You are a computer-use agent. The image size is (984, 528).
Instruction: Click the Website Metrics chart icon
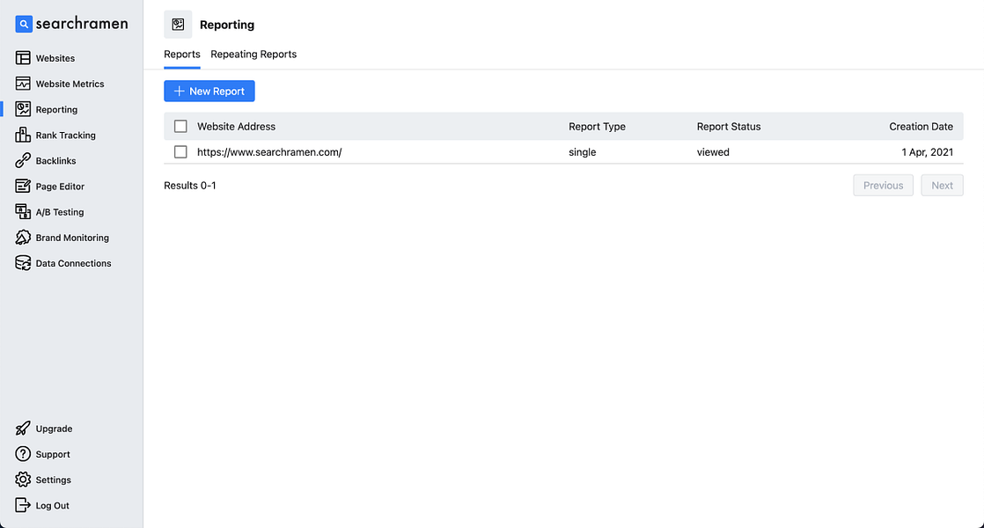point(23,84)
